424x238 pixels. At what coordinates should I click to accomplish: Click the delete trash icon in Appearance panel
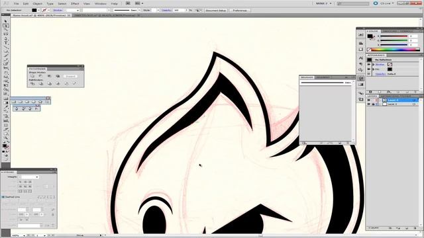416,92
